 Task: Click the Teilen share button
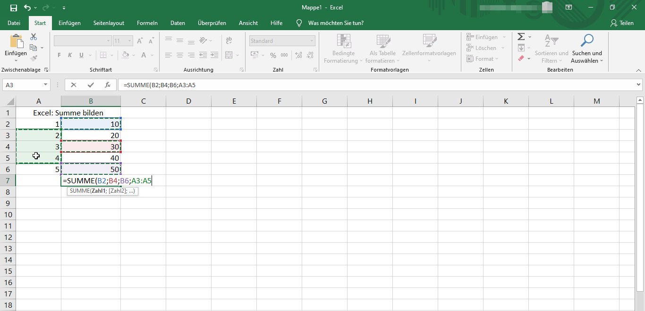[622, 23]
